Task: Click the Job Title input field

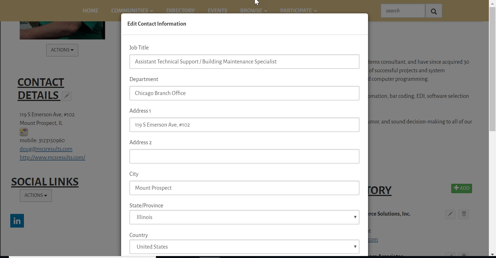Action: [244, 62]
